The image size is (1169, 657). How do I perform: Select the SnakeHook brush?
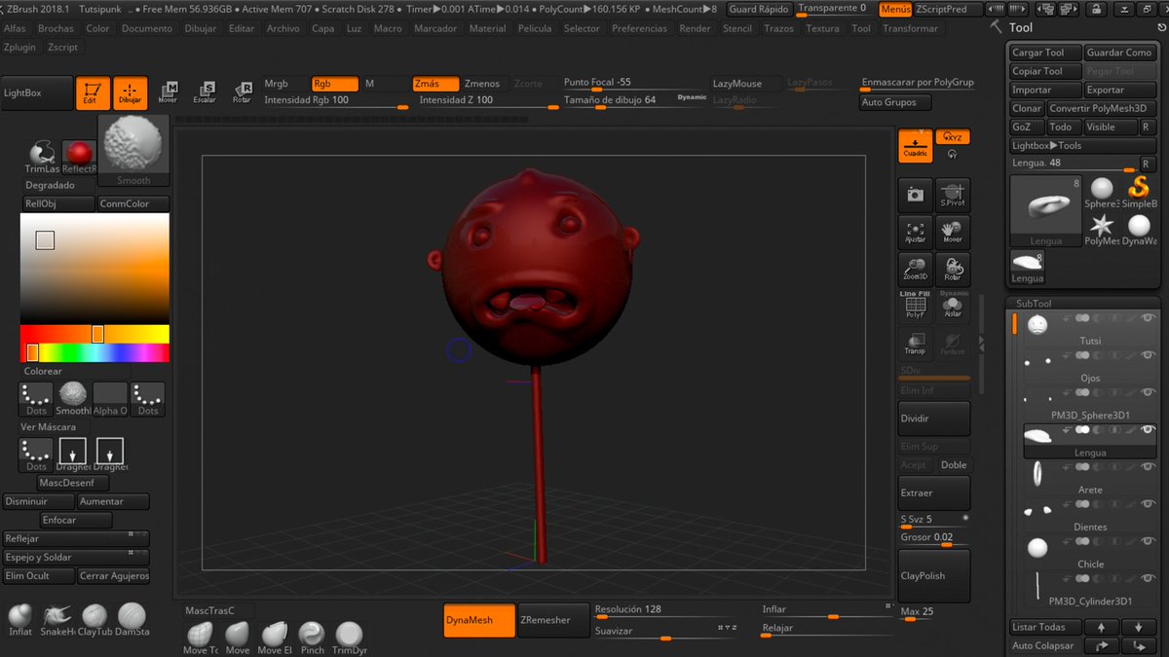[x=57, y=620]
